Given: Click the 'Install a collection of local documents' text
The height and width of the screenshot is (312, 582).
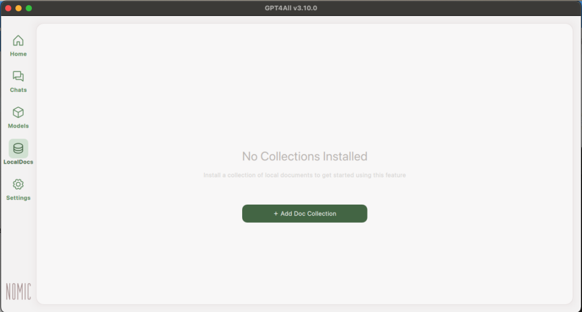Looking at the screenshot, I should click(305, 175).
